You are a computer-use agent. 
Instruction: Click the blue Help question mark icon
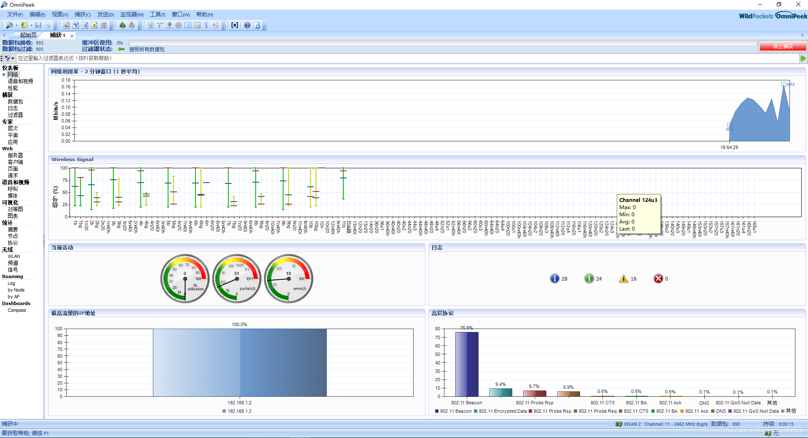click(x=247, y=25)
